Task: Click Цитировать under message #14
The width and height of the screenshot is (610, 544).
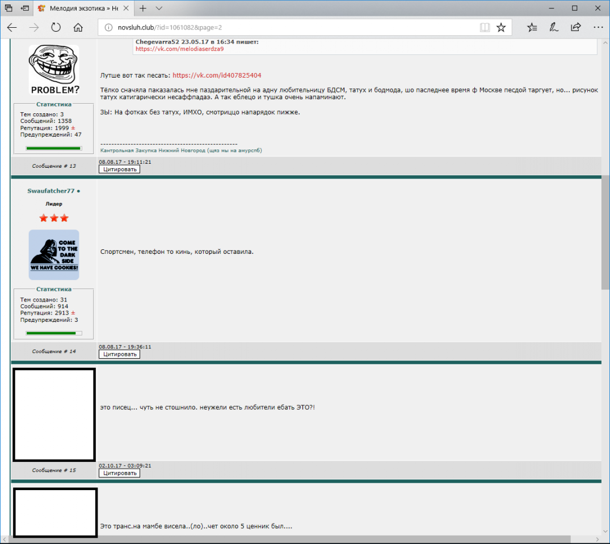Action: pyautogui.click(x=119, y=354)
